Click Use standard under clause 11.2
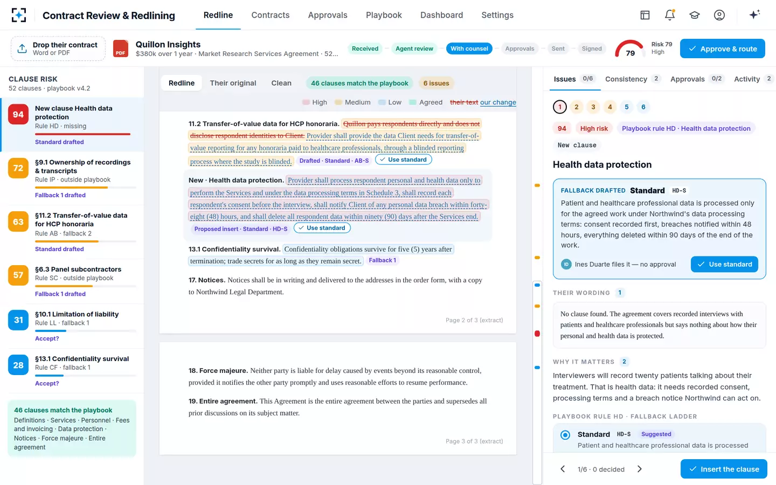Viewport: 776px width, 485px height. [x=403, y=160]
